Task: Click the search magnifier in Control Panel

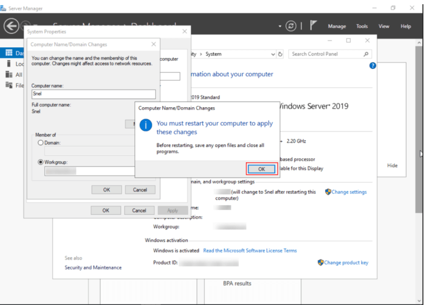Action: [x=366, y=54]
